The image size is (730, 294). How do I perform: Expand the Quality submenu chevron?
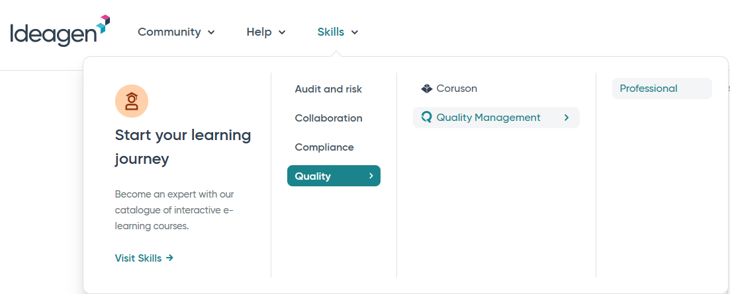click(371, 176)
